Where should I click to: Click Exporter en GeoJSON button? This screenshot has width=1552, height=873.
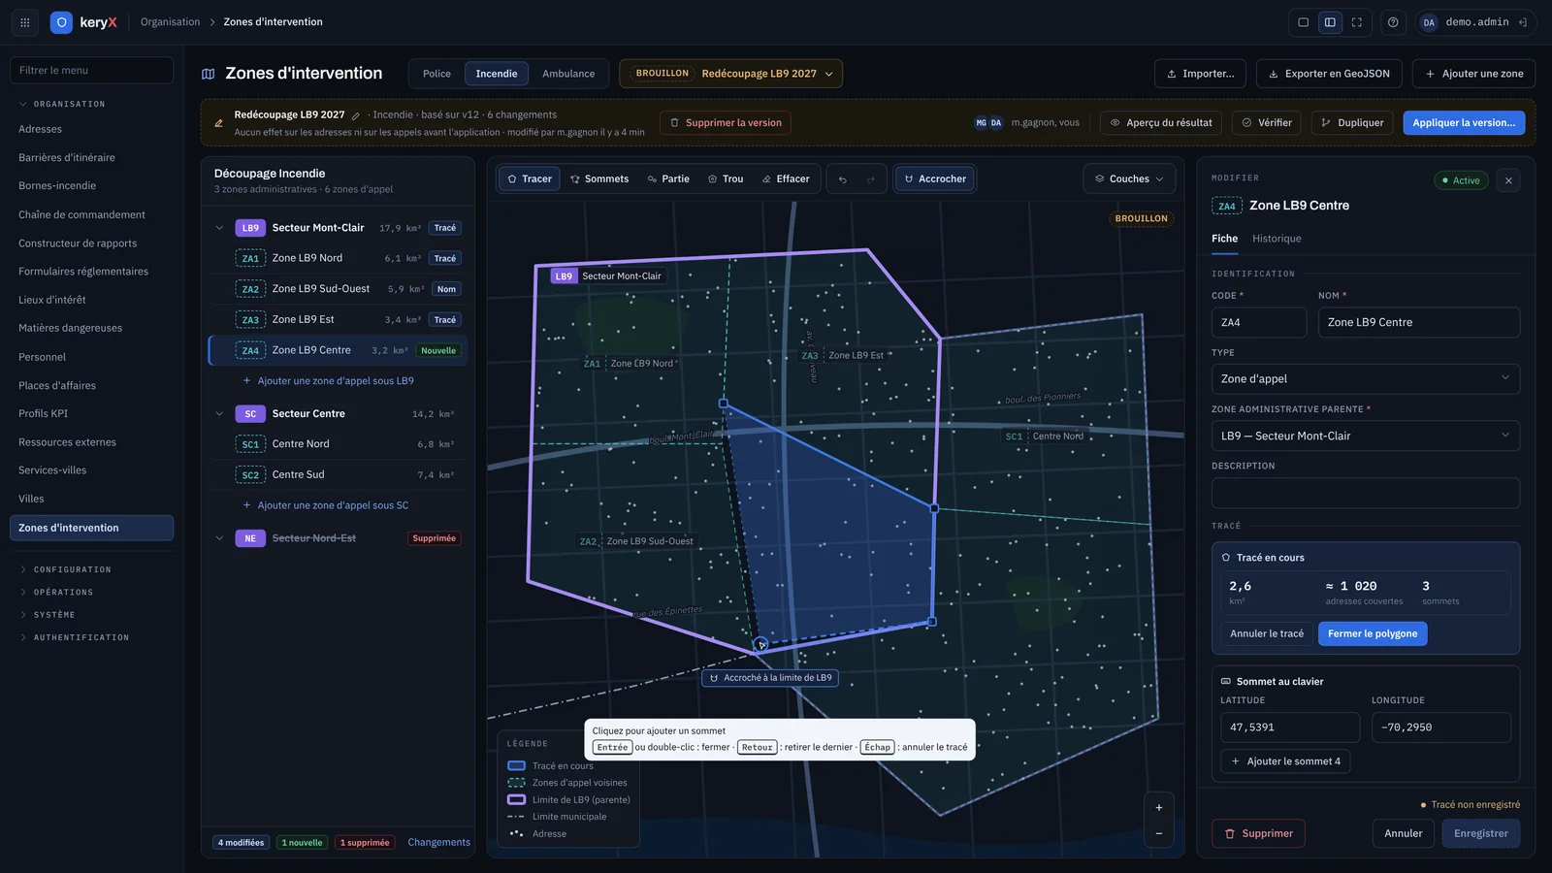tap(1329, 74)
